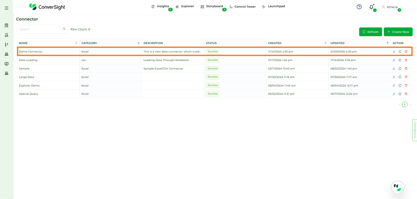417x199 pixels.
Task: Delete the Special Query connector
Action: 406,94
